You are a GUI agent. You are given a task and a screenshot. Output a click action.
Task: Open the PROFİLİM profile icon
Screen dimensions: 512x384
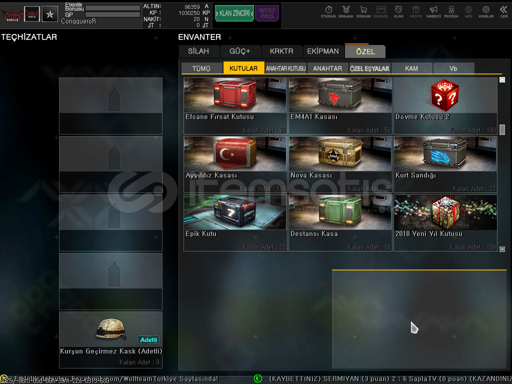tap(451, 11)
